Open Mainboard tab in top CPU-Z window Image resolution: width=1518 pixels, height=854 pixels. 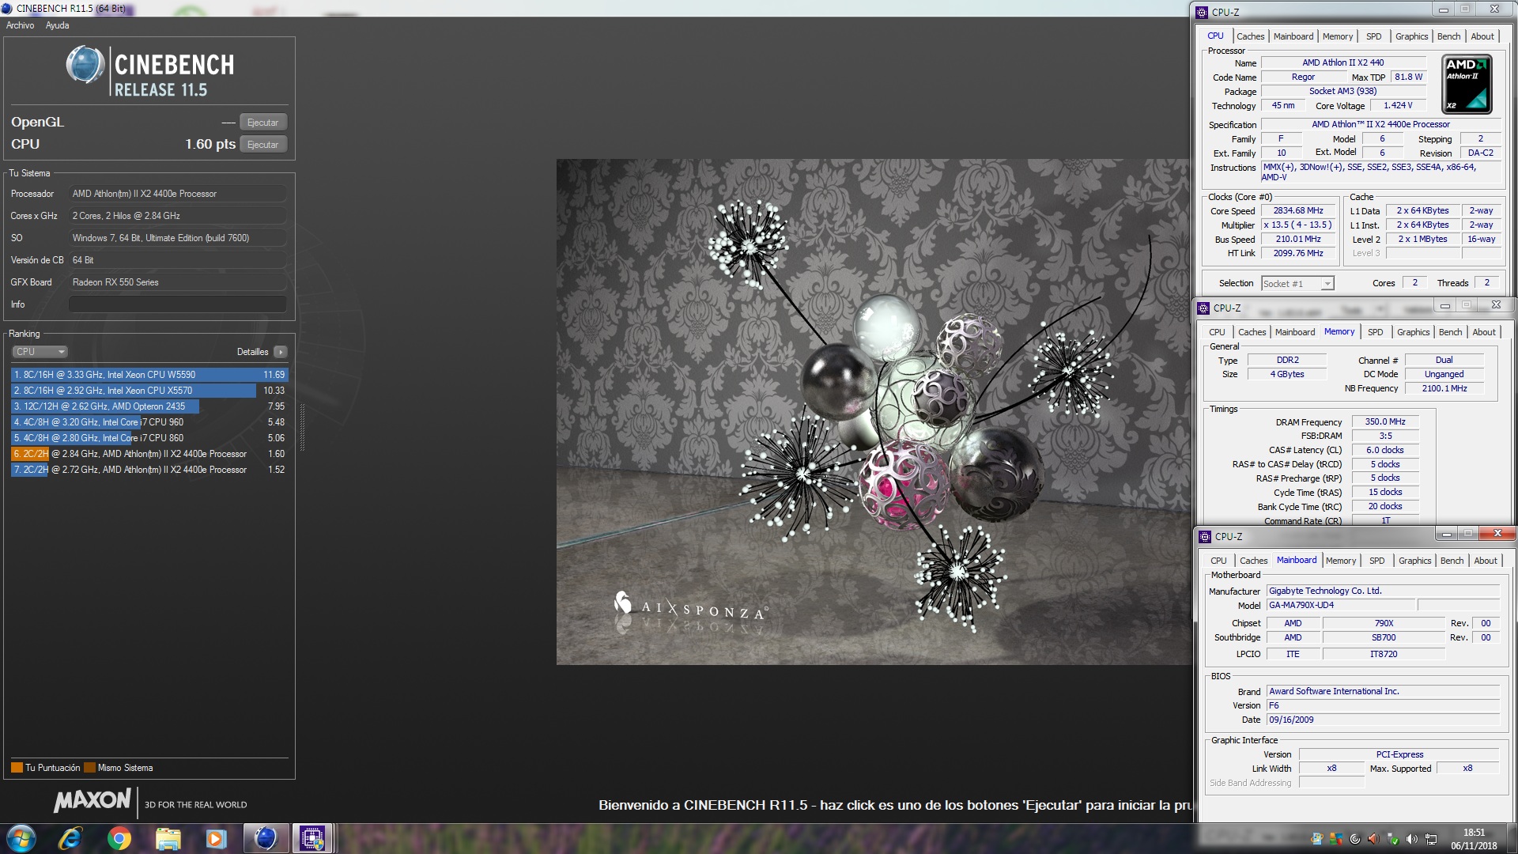click(1293, 36)
